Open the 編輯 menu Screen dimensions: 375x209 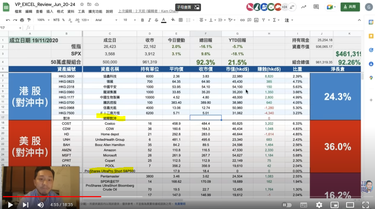(29, 11)
